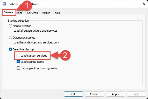Select the Normal startup radio button
Screen dimensions: 148x99
click(x=10, y=26)
